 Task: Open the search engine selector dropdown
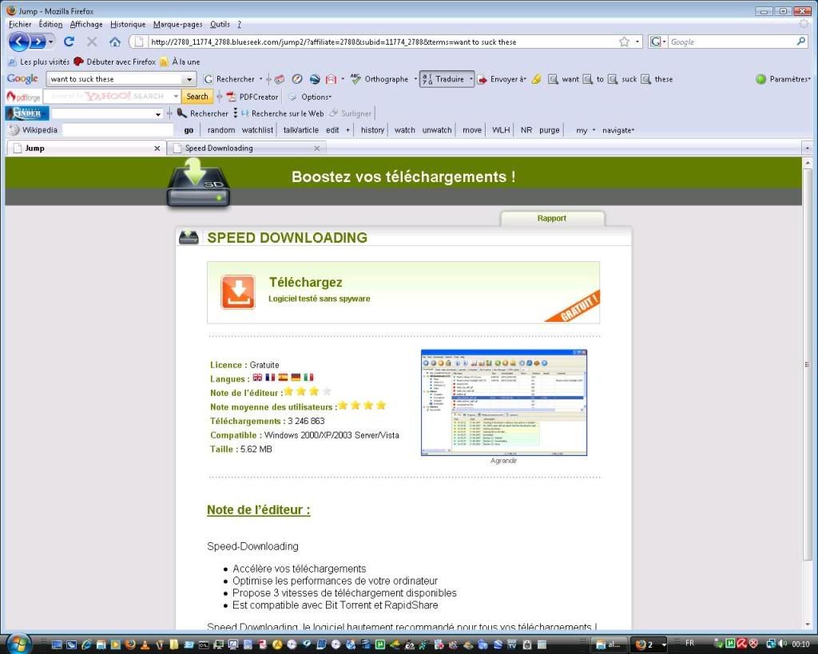coord(658,42)
